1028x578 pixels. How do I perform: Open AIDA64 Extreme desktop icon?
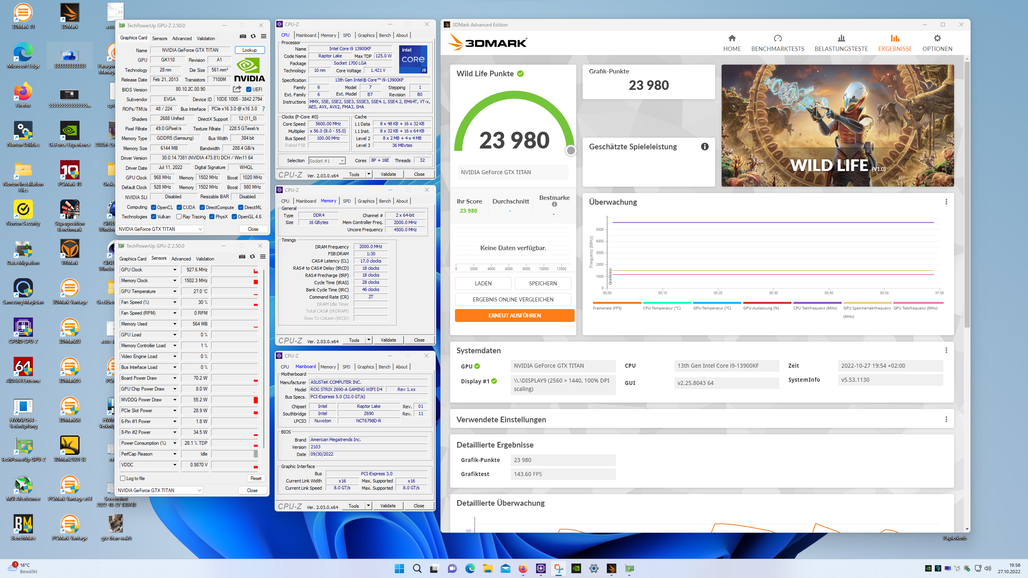tap(23, 370)
